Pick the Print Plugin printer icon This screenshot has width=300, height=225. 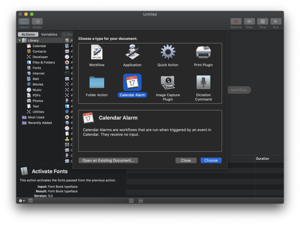click(203, 52)
